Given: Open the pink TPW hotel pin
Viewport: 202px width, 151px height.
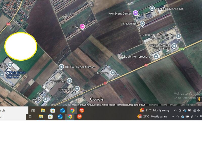Looking at the screenshot, I should click(82, 26).
